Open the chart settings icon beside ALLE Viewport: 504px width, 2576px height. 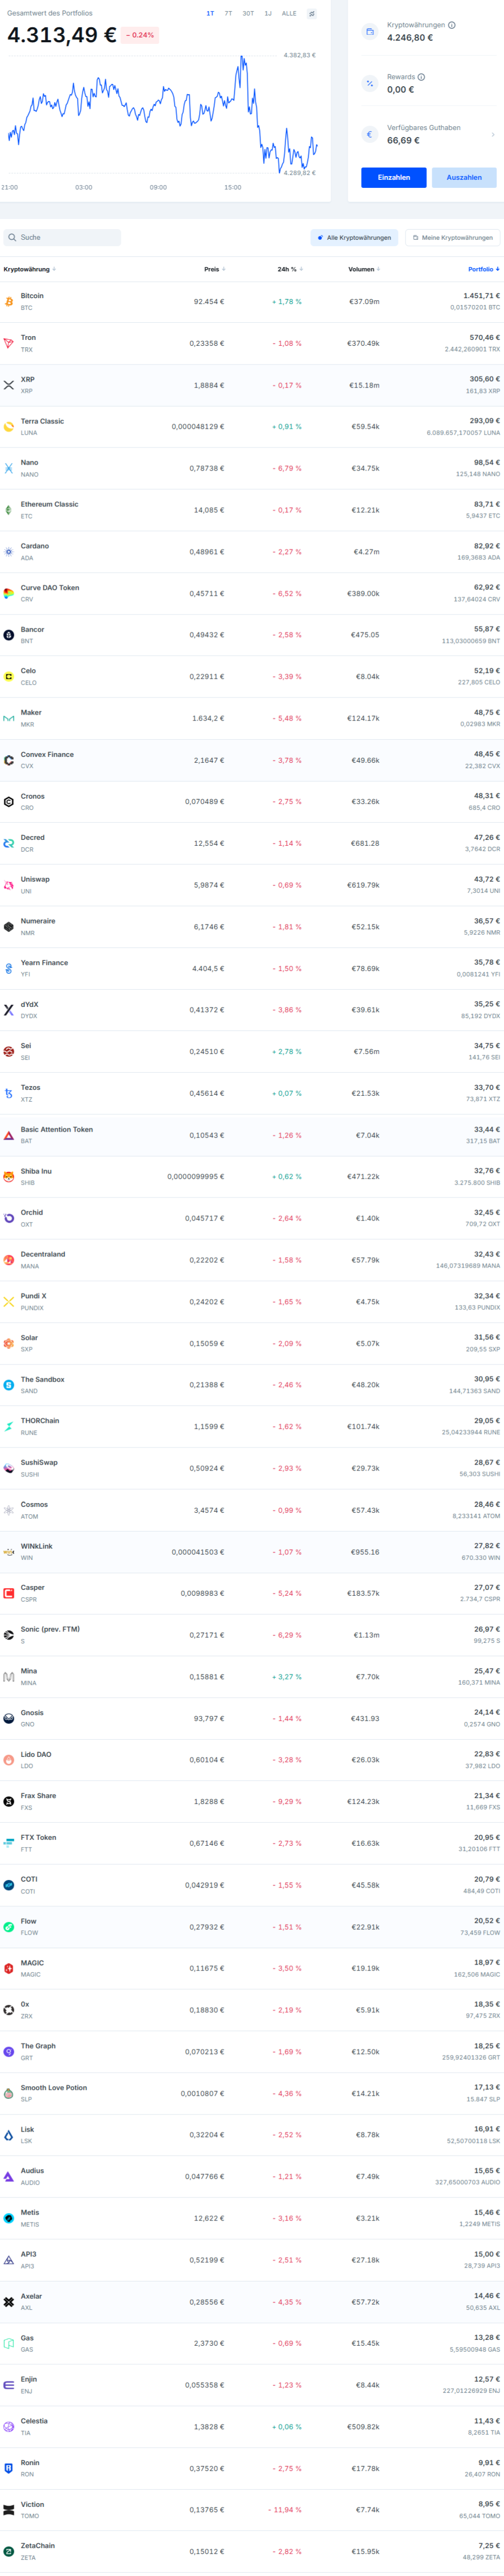311,14
